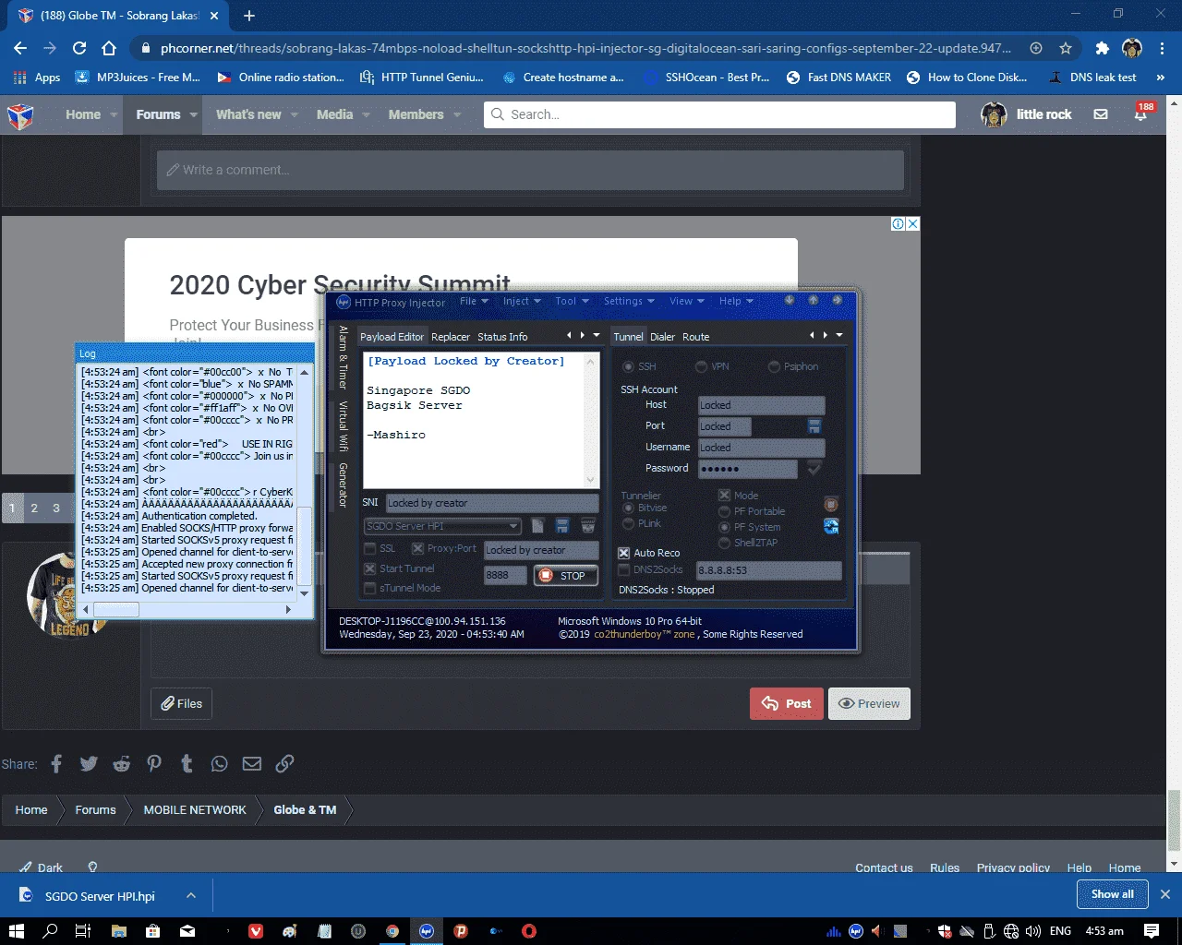Image resolution: width=1182 pixels, height=945 pixels.
Task: Click the Post button on forum
Action: click(787, 703)
